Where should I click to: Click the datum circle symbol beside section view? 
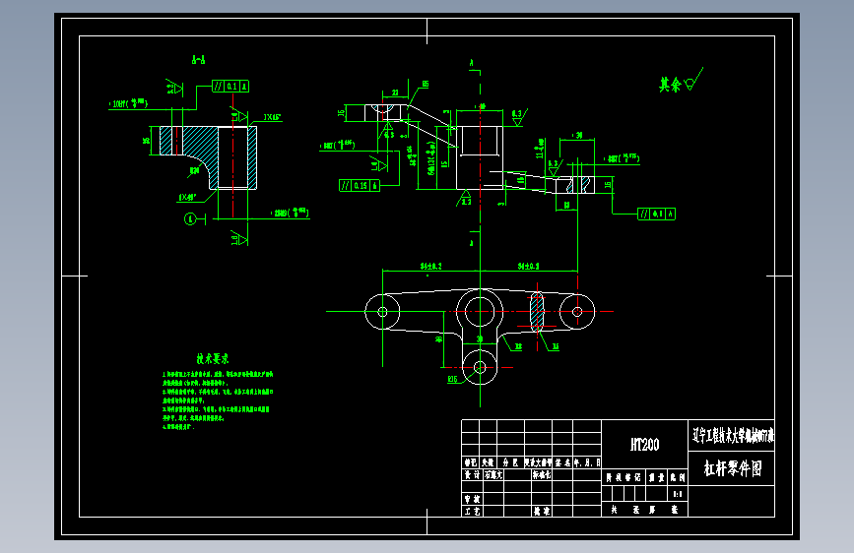click(x=190, y=219)
